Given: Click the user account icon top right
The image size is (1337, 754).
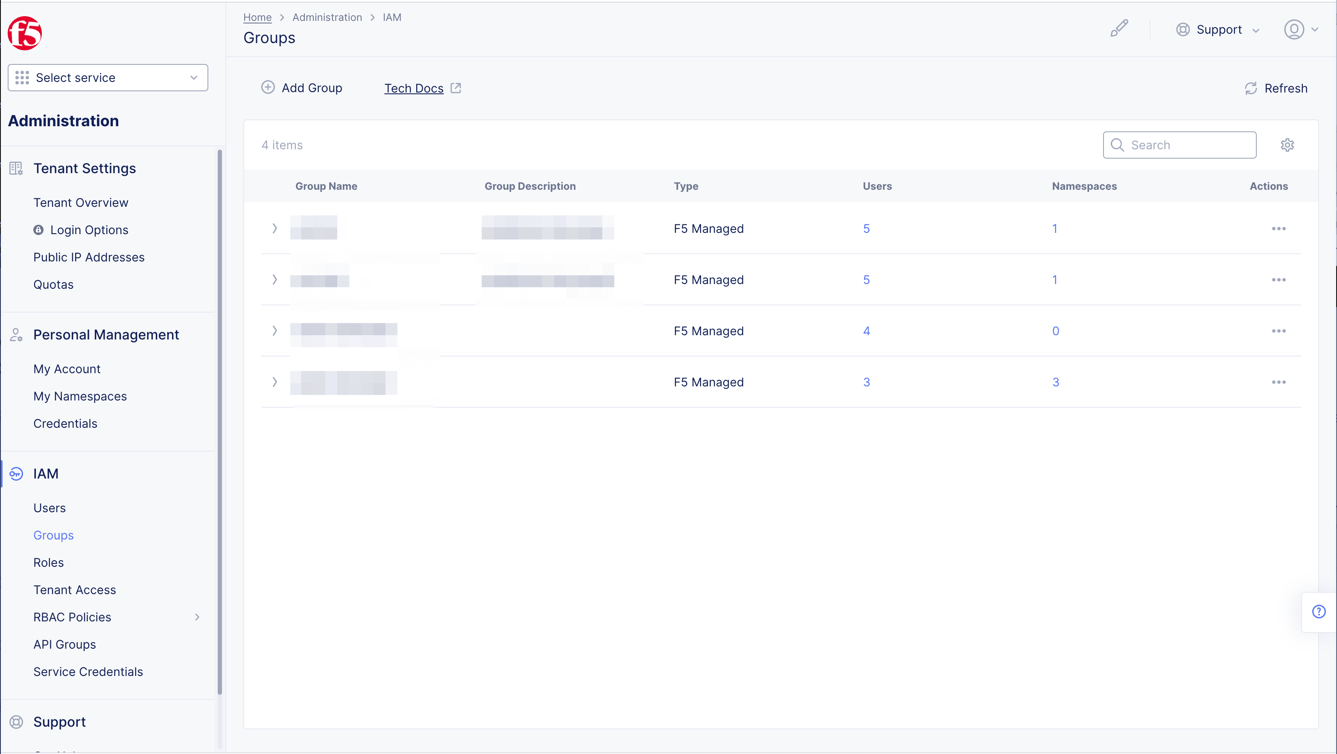Looking at the screenshot, I should pos(1294,29).
